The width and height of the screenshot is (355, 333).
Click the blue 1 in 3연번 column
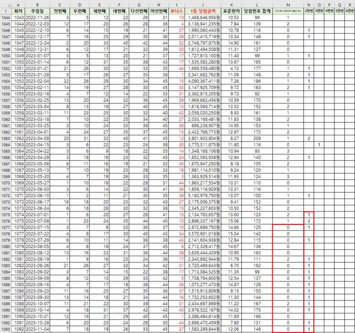pos(319,144)
